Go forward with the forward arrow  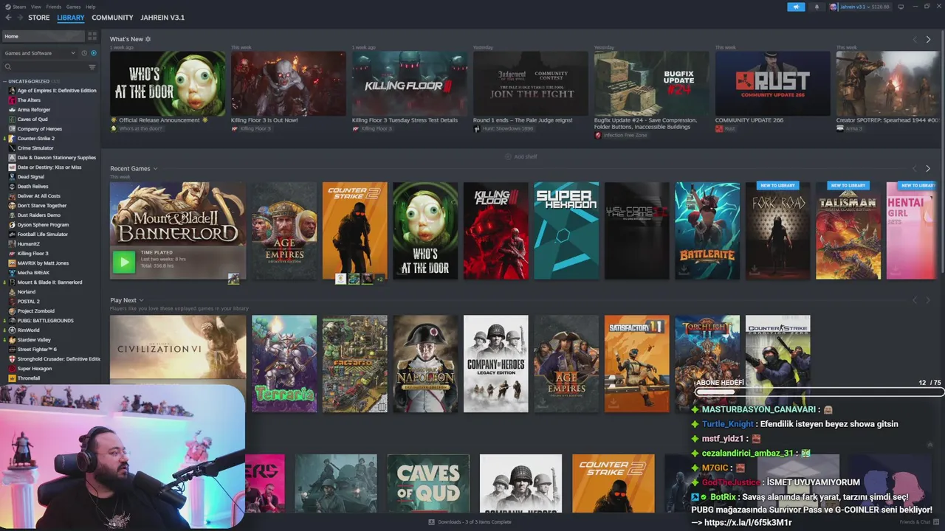[19, 18]
